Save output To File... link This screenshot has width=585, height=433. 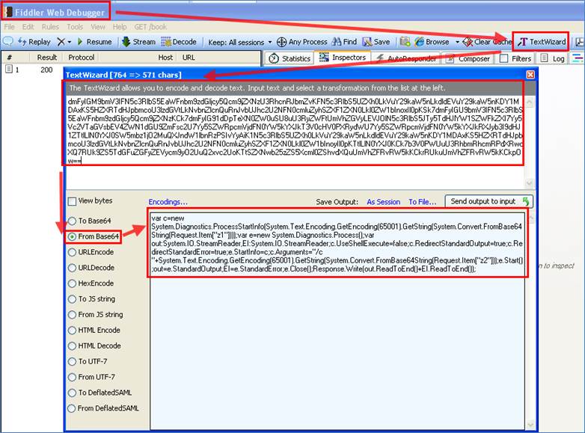pyautogui.click(x=423, y=202)
